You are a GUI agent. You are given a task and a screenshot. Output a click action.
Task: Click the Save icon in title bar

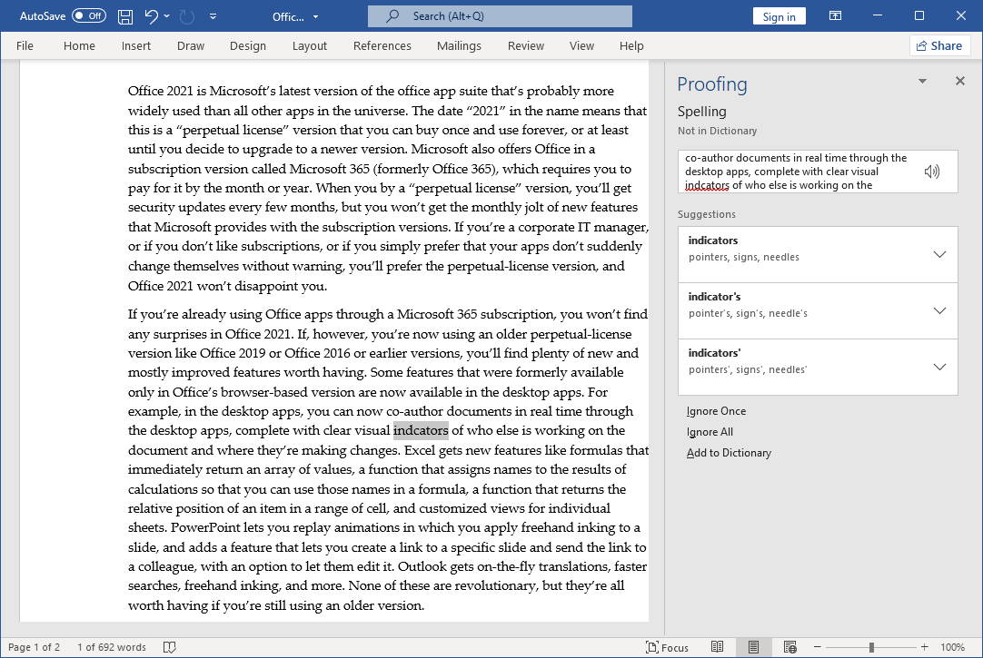tap(126, 16)
